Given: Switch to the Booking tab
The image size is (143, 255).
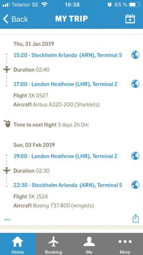Looking at the screenshot, I should tap(54, 244).
